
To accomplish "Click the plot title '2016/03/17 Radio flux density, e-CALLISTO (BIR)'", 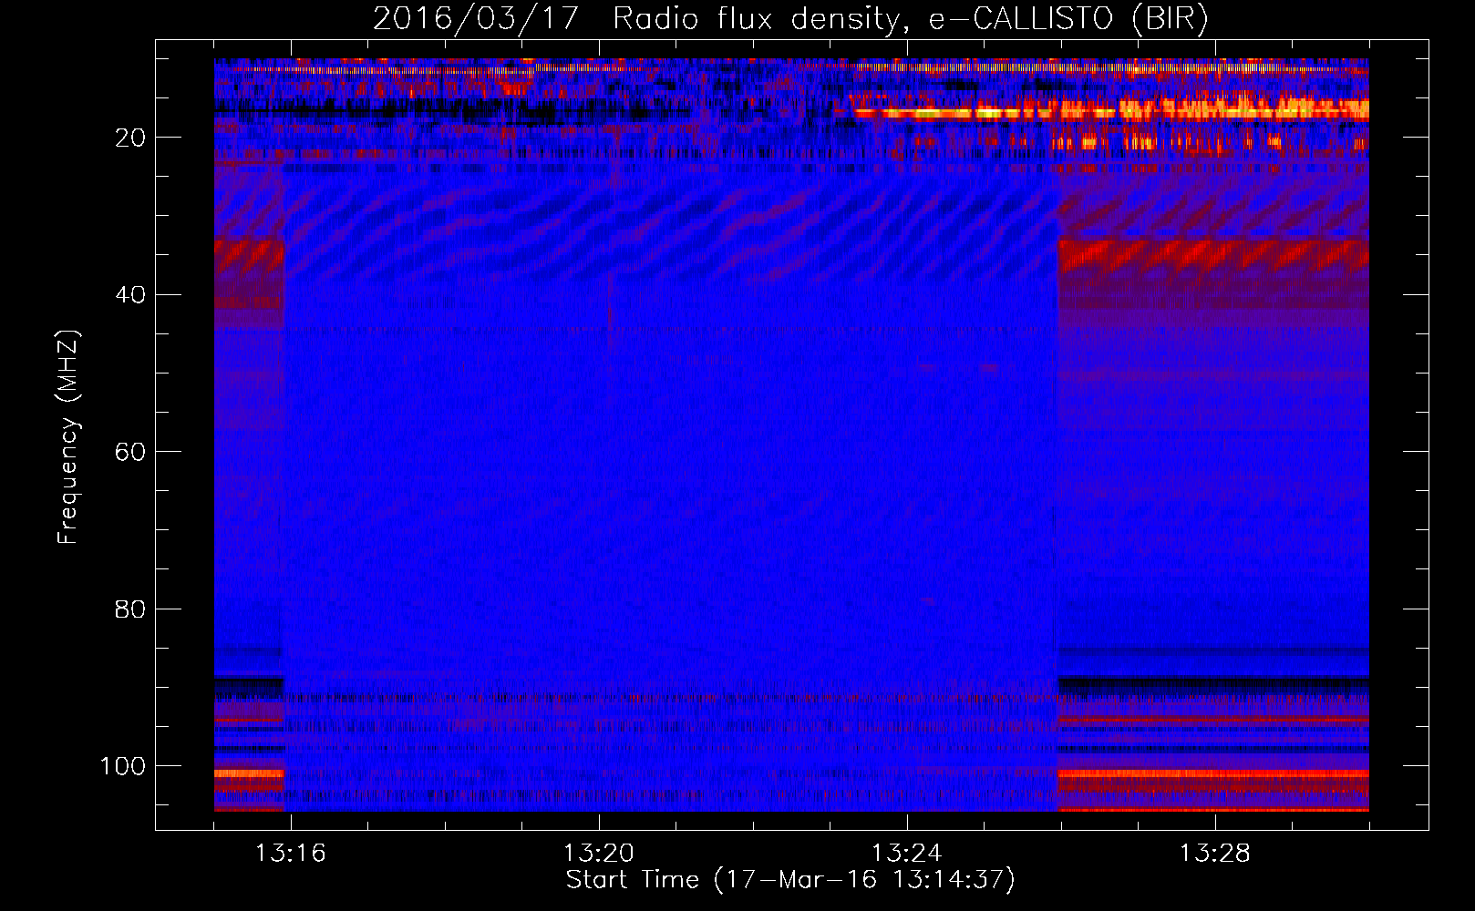I will click(790, 19).
